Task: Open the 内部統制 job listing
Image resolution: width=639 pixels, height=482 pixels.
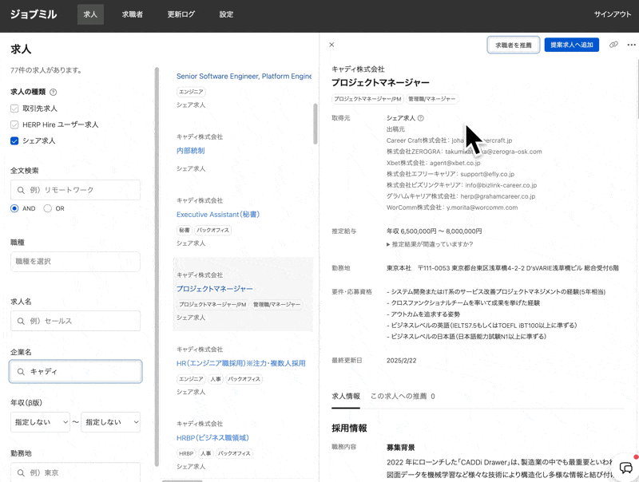Action: click(190, 151)
